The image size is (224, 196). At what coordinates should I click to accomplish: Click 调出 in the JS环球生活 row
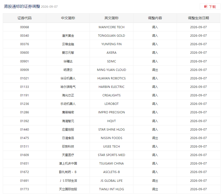click(155, 181)
